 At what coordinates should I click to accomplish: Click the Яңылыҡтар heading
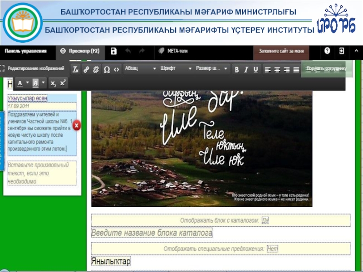[x=111, y=261]
